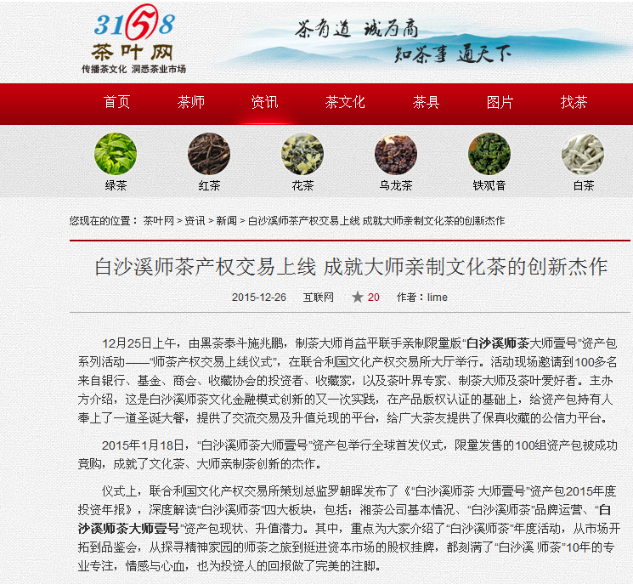Viewport: 633px width, 584px height.
Task: Click the tagline 传播茶文化 洞悉茶业市场
Action: pyautogui.click(x=133, y=70)
